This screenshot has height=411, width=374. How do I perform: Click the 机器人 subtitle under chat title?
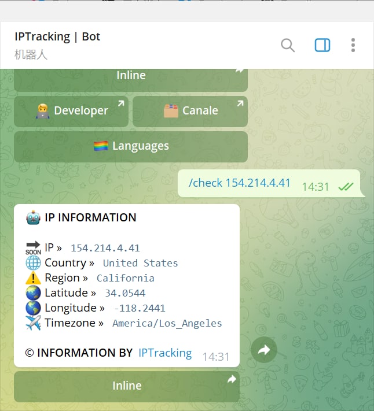point(31,55)
